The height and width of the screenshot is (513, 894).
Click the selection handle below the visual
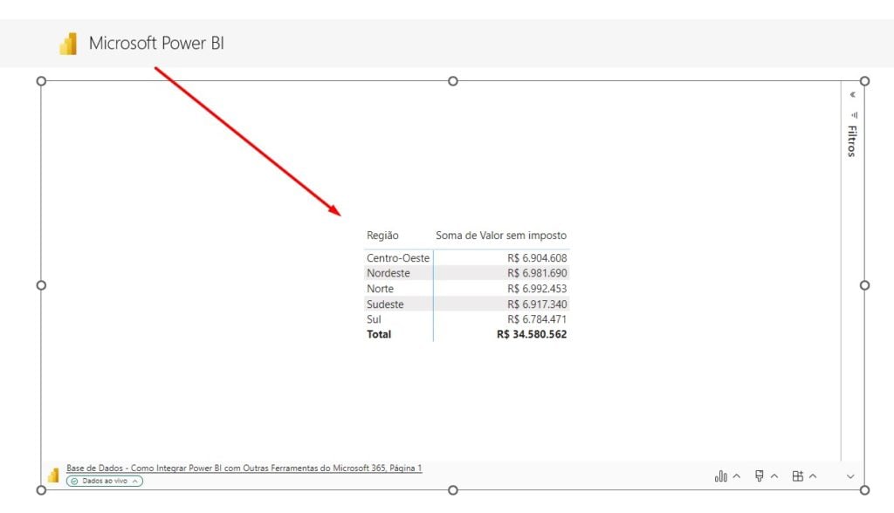453,490
